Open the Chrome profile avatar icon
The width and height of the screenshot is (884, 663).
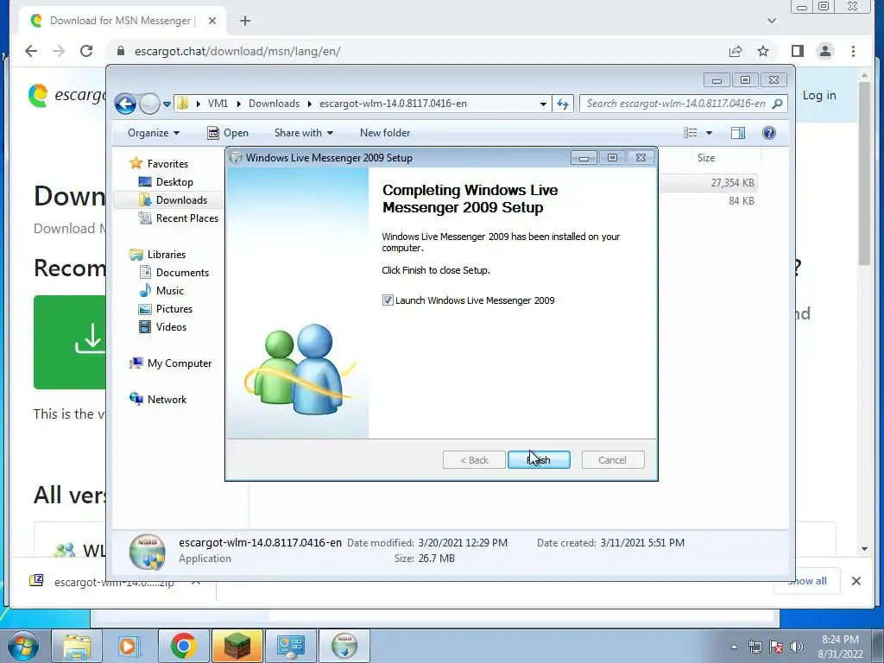[824, 51]
